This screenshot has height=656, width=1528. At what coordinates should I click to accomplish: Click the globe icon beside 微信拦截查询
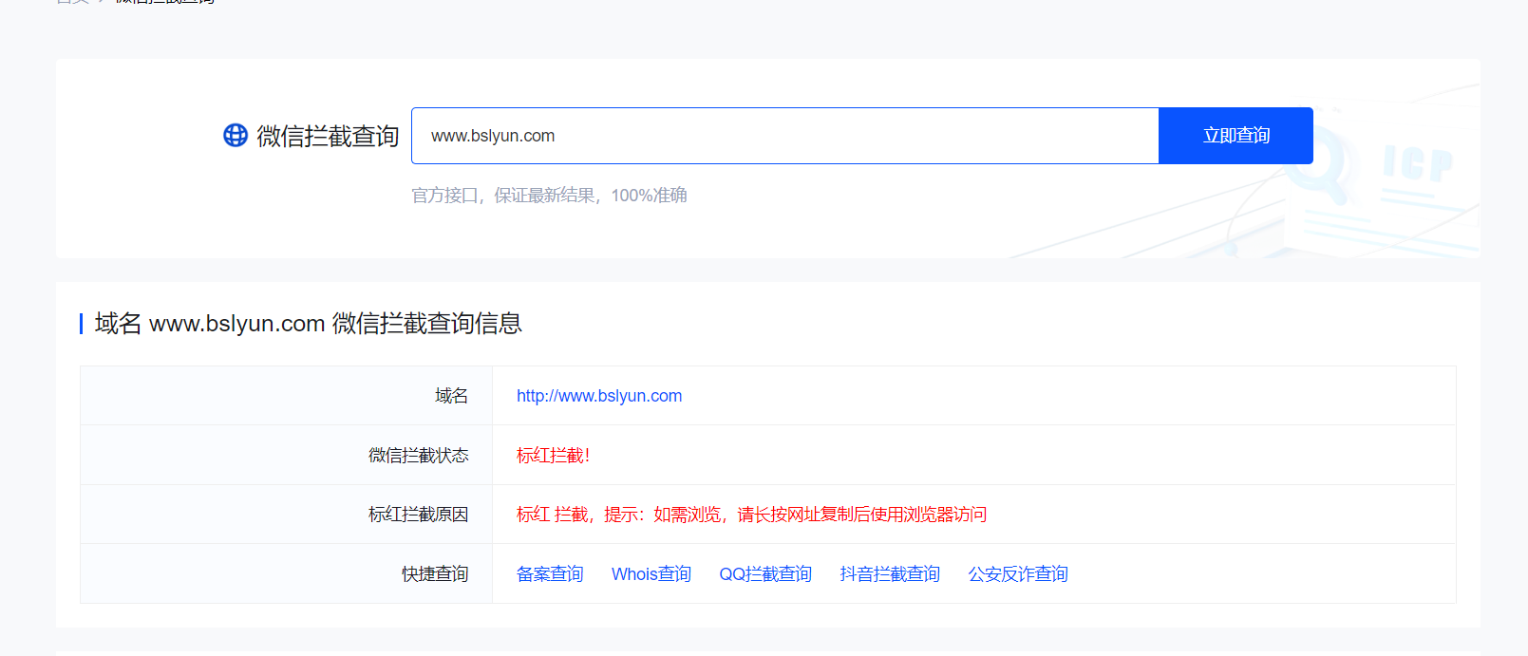(236, 136)
